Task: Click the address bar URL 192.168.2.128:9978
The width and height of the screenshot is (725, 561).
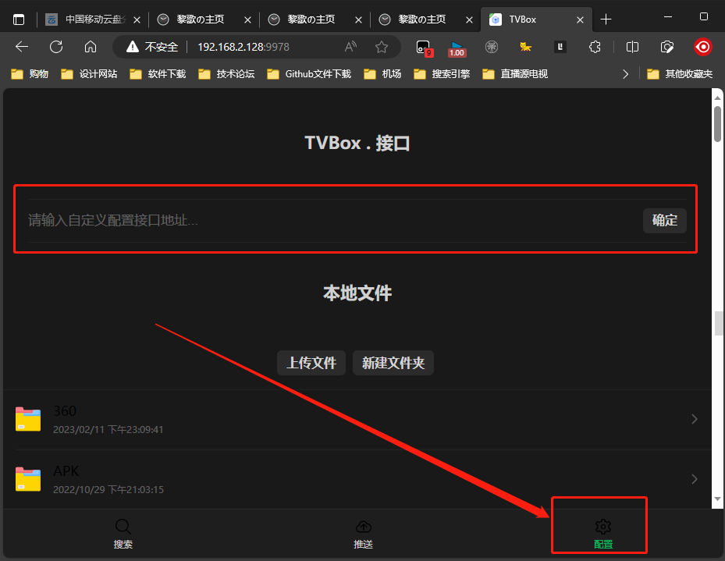Action: pyautogui.click(x=243, y=47)
